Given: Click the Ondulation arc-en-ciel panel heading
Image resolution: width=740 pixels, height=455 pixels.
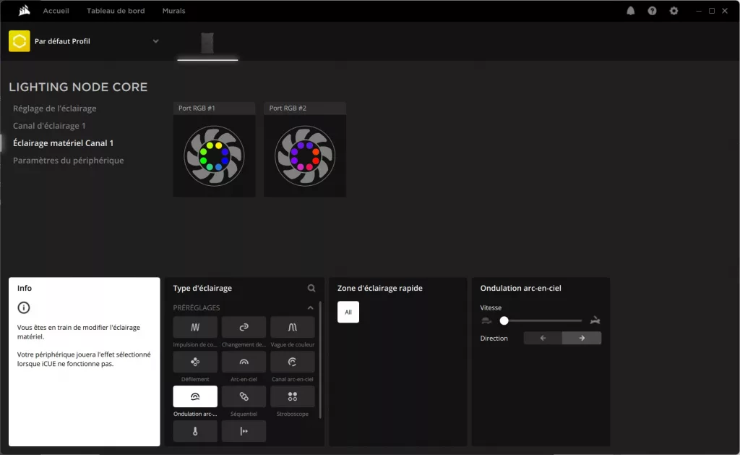Looking at the screenshot, I should [520, 288].
